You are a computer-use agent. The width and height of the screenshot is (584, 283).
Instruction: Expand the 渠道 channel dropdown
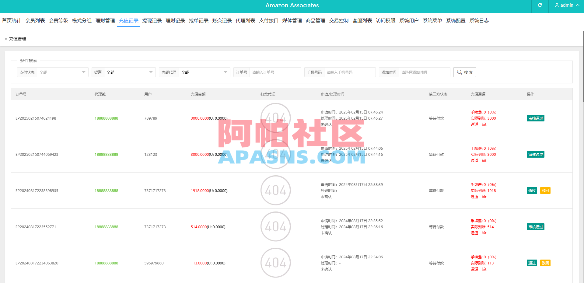(x=130, y=72)
